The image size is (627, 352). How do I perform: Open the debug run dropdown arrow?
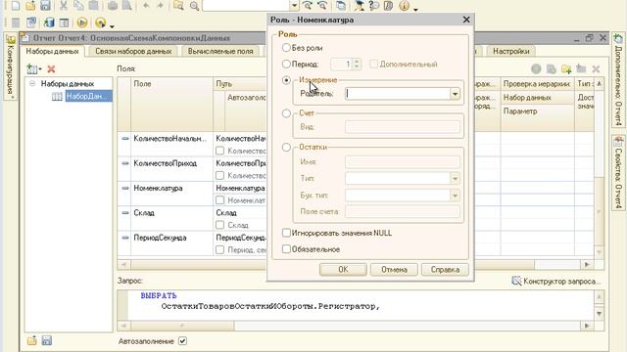112,26
